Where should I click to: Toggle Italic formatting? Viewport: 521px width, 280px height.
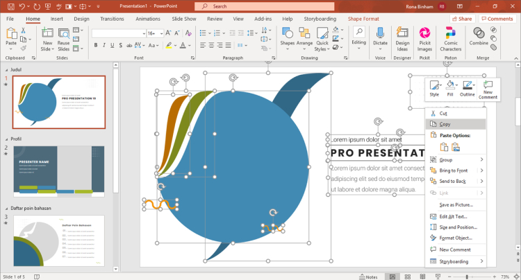(x=104, y=45)
